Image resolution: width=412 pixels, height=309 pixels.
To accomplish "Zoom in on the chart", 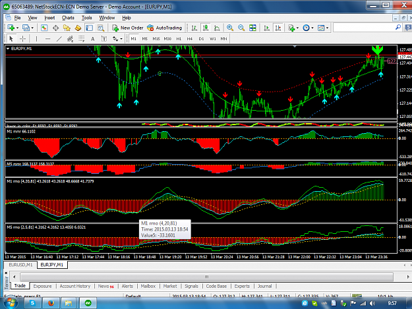I will (230, 28).
